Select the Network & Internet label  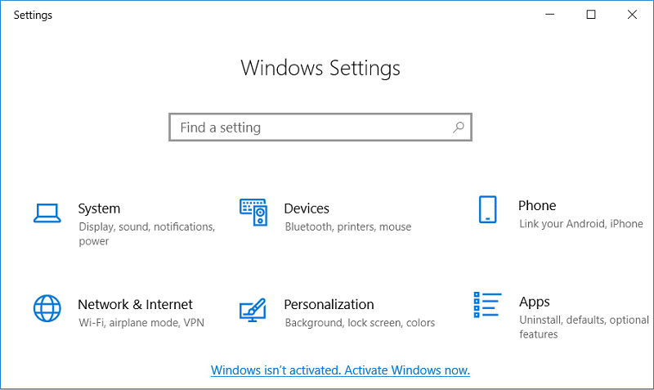point(135,304)
